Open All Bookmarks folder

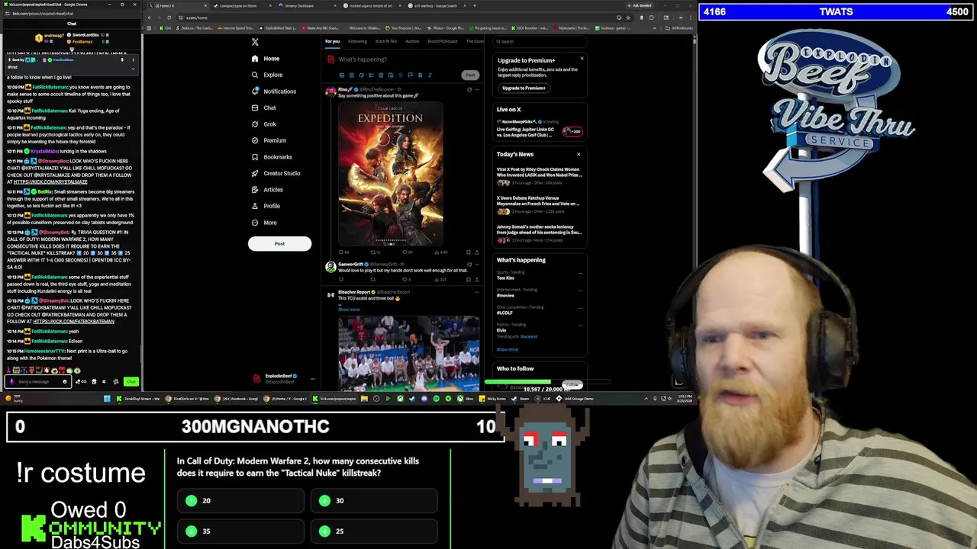point(679,28)
